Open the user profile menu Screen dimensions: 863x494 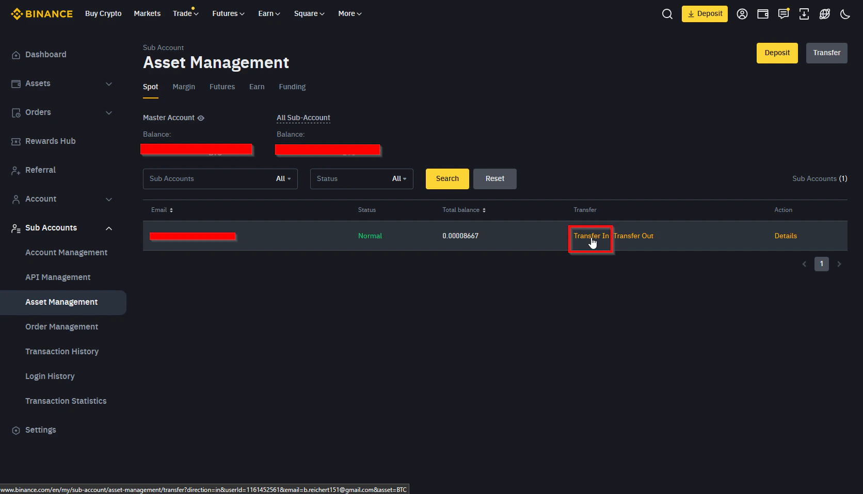click(x=742, y=14)
